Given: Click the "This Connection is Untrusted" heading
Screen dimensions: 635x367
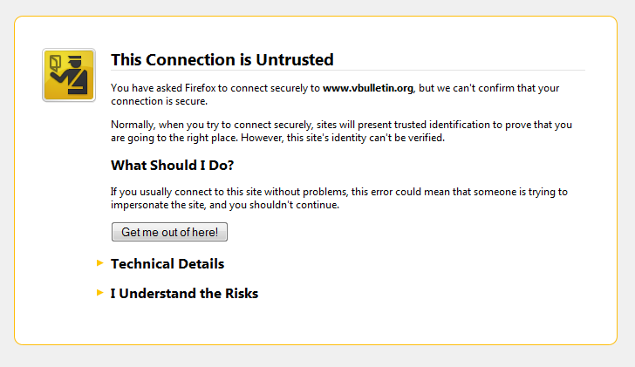Looking at the screenshot, I should pyautogui.click(x=222, y=60).
